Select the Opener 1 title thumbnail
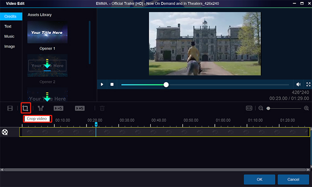 [48, 32]
